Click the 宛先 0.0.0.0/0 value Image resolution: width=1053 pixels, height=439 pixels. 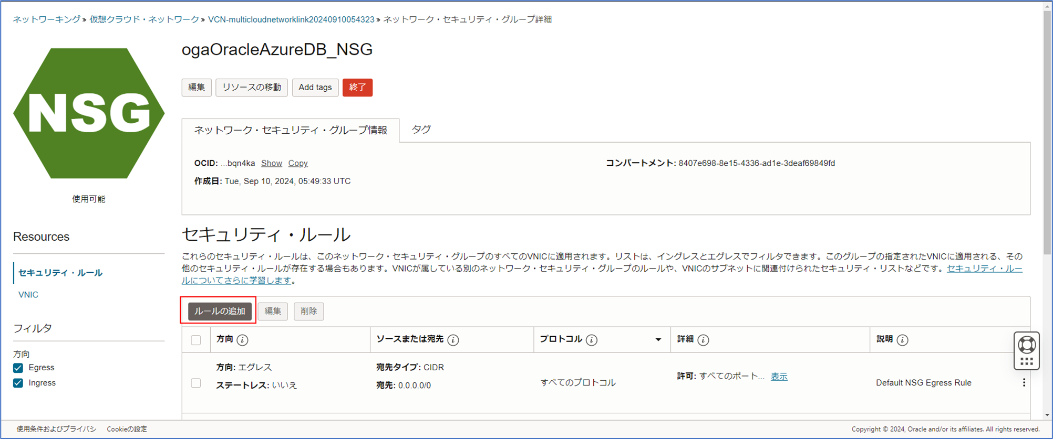[x=415, y=386]
